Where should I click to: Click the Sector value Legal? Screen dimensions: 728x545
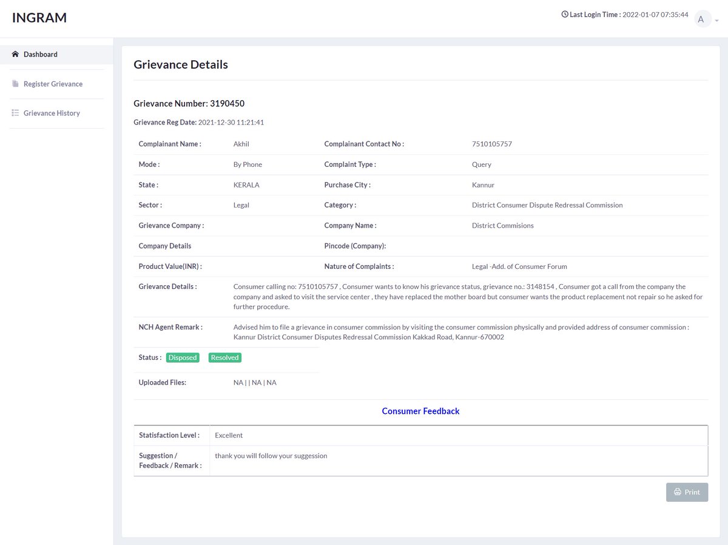click(241, 205)
